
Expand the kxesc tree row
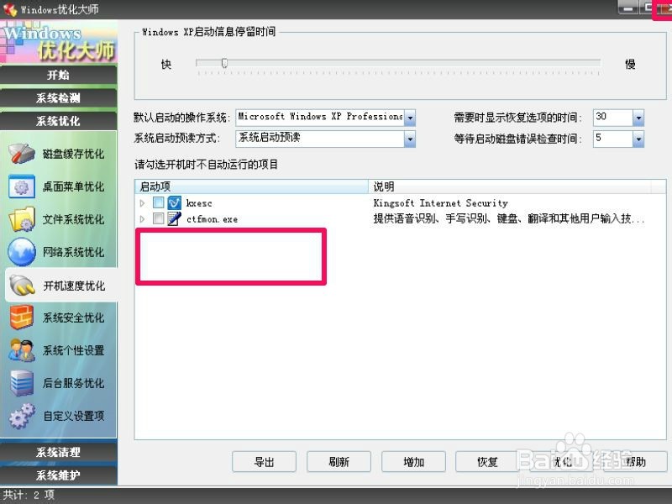coord(142,202)
